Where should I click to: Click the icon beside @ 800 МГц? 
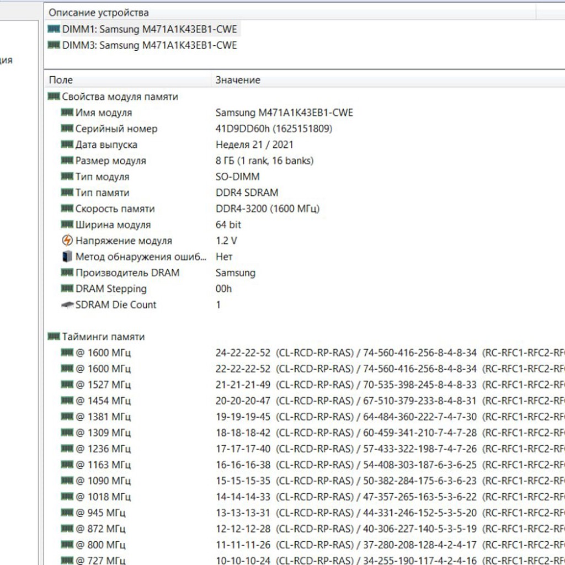coord(67,545)
